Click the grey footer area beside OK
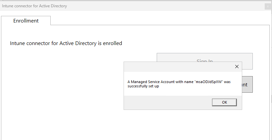Image resolution: width=272 pixels, height=140 pixels. pyautogui.click(x=166, y=102)
